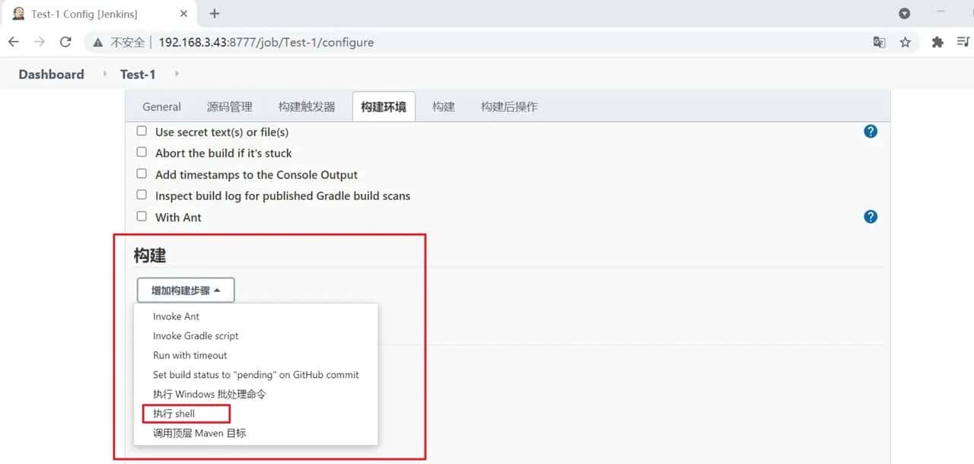Open help icon for With Ant option
Viewport: 974px width, 464px height.
tap(871, 217)
